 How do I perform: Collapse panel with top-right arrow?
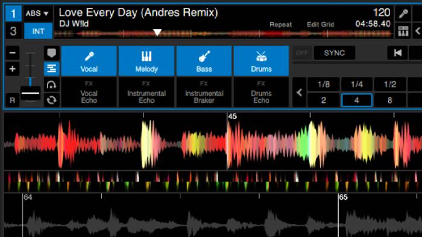417,31
